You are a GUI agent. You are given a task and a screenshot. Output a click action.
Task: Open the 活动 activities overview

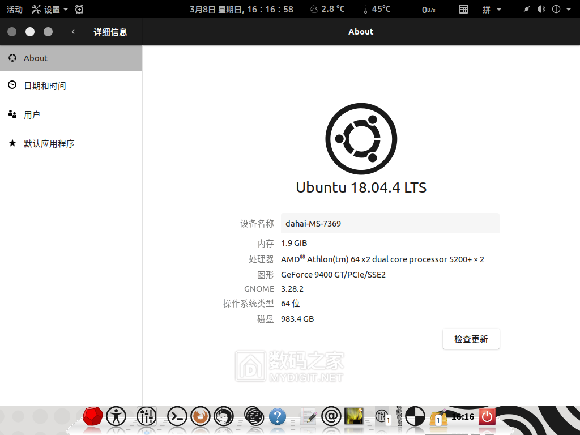(15, 9)
